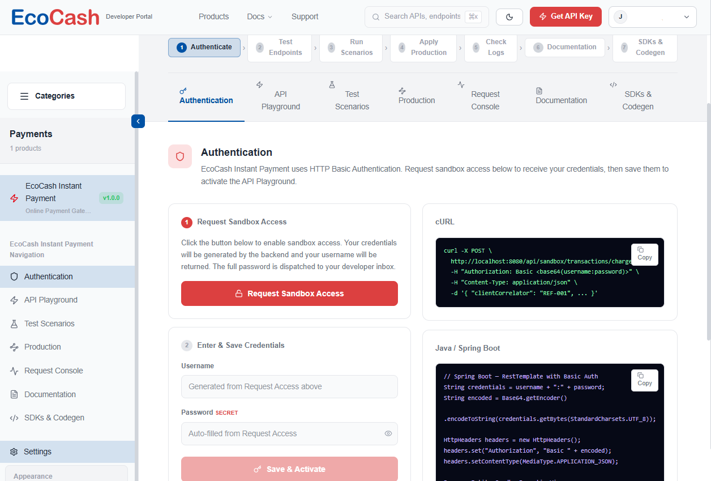Focus the Search APIs field
Viewport: 711px width, 481px height.
(x=427, y=17)
